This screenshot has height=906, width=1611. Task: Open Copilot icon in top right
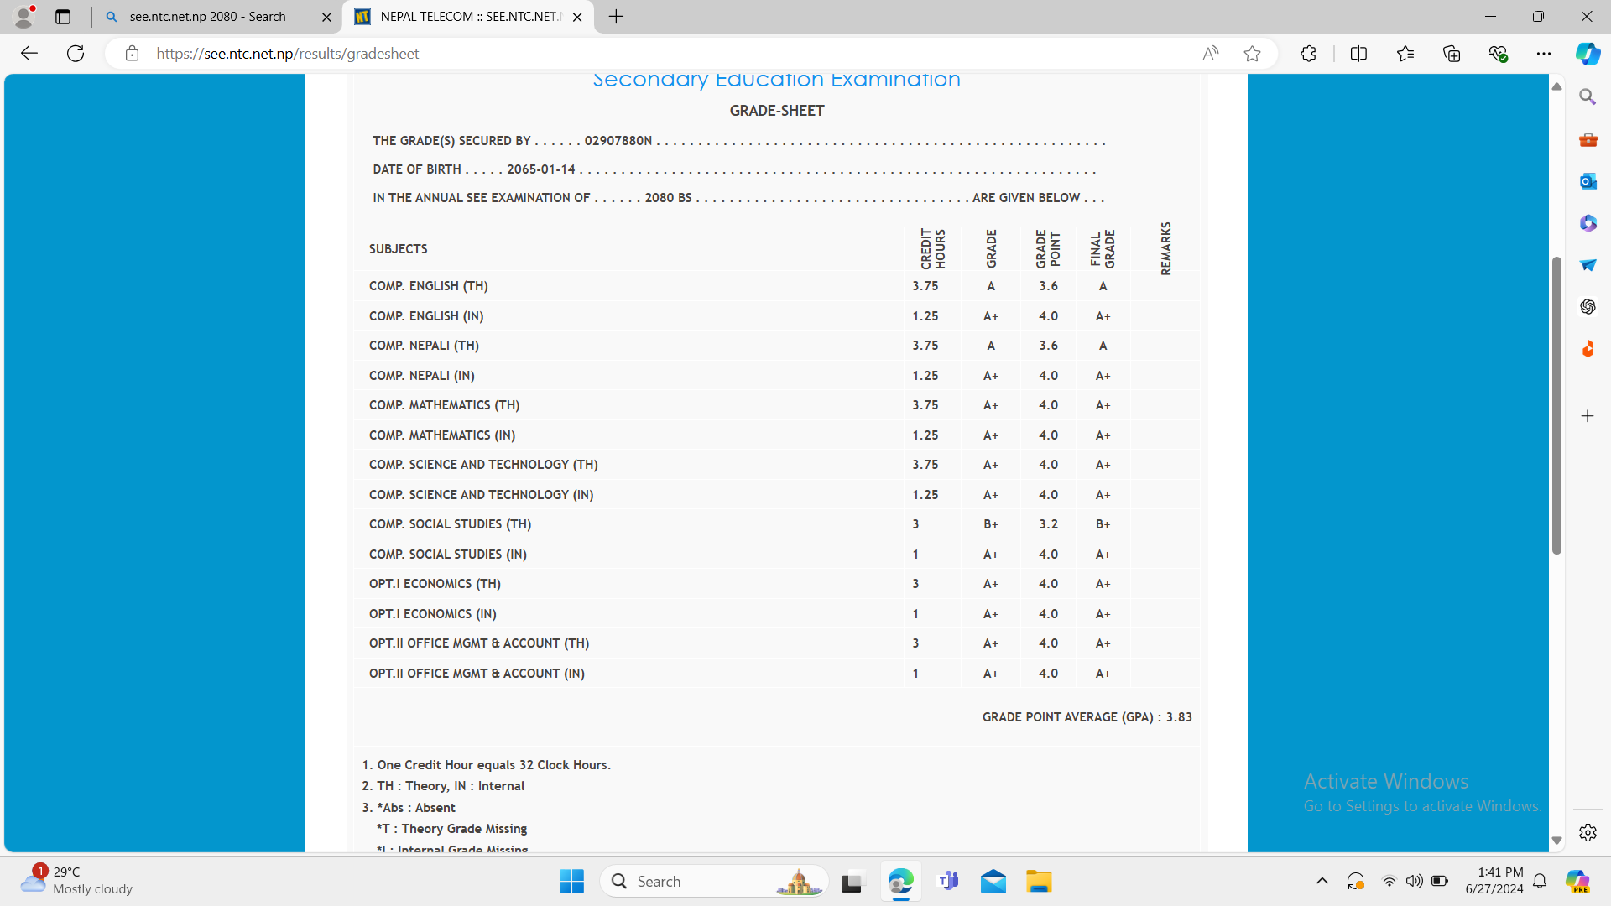point(1587,54)
